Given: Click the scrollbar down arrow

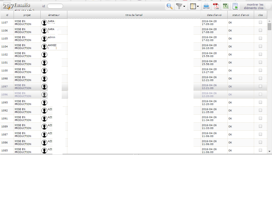Looking at the screenshot, I should point(269,151).
